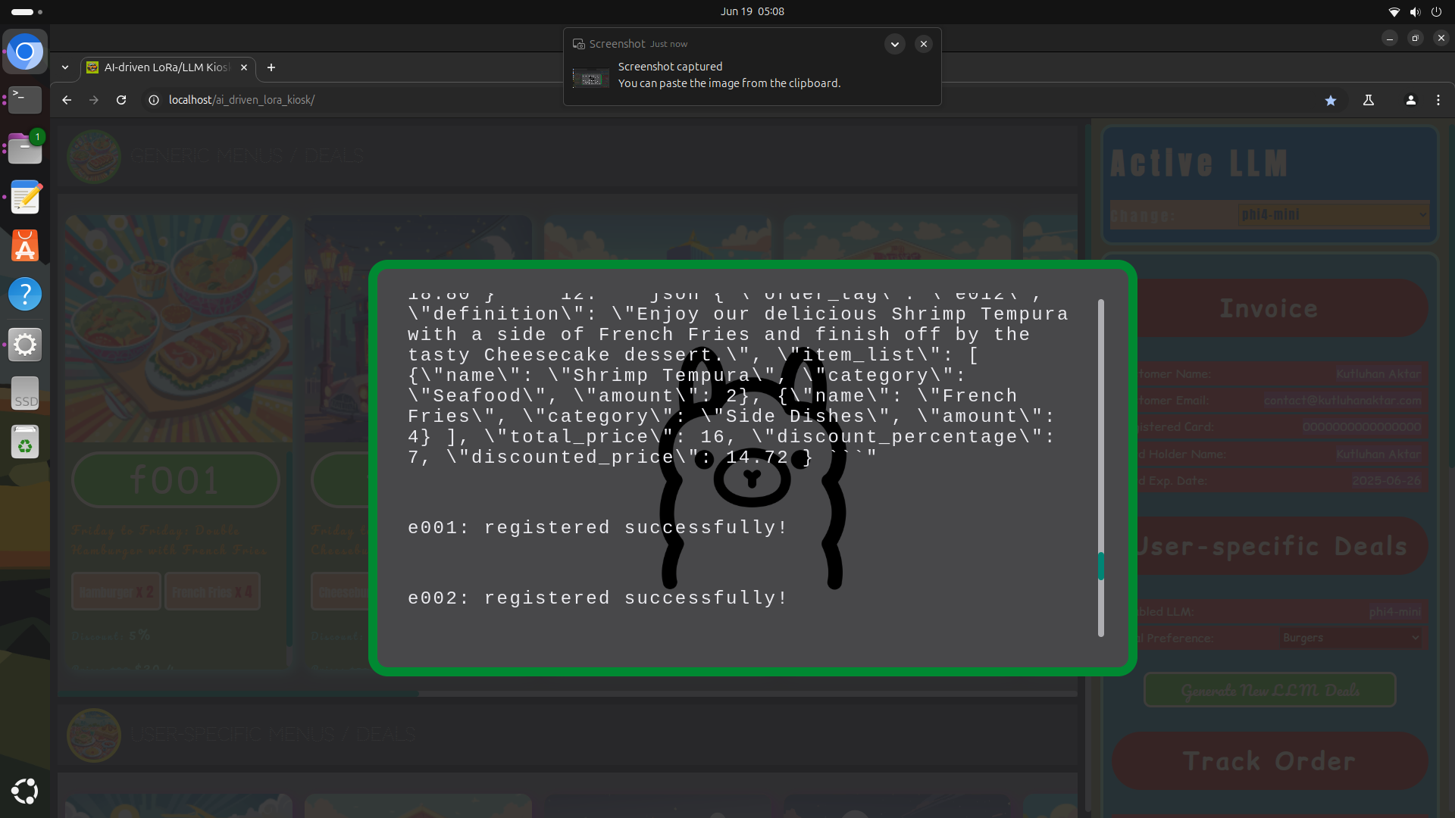The width and height of the screenshot is (1455, 818).
Task: Open Settings gear in the dock
Action: click(25, 345)
